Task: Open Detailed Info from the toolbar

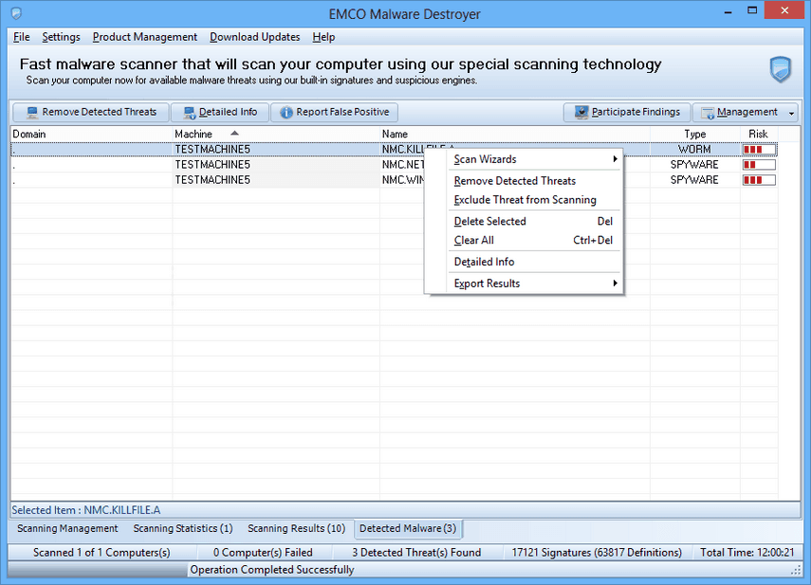Action: click(x=220, y=112)
